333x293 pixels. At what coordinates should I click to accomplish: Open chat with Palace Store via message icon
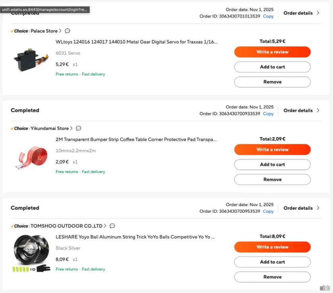[x=67, y=31]
